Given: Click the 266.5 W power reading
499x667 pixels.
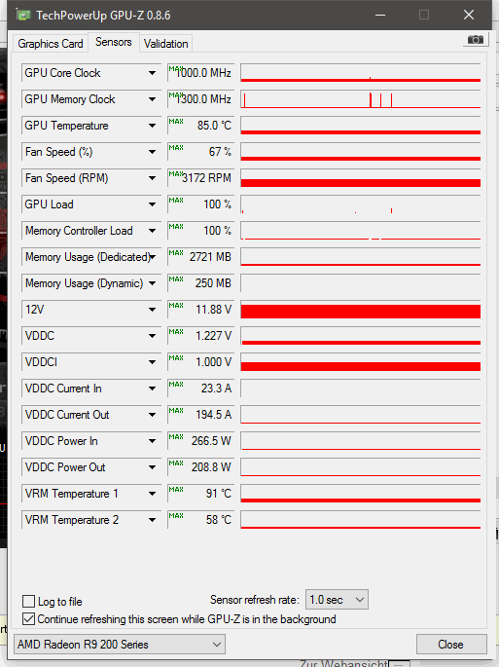Looking at the screenshot, I should (200, 441).
